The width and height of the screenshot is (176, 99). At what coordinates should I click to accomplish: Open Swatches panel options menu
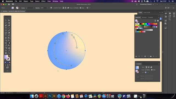point(158,17)
